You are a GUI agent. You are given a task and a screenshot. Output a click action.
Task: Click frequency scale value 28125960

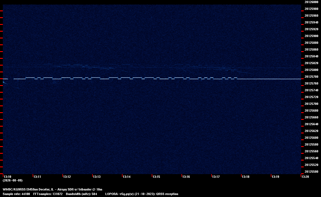pyautogui.click(x=311, y=16)
